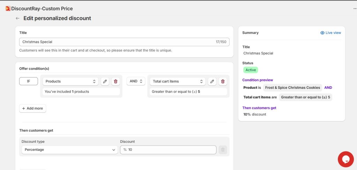This screenshot has height=170, width=357.
Task: Click the Add more condition button
Action: click(32, 109)
